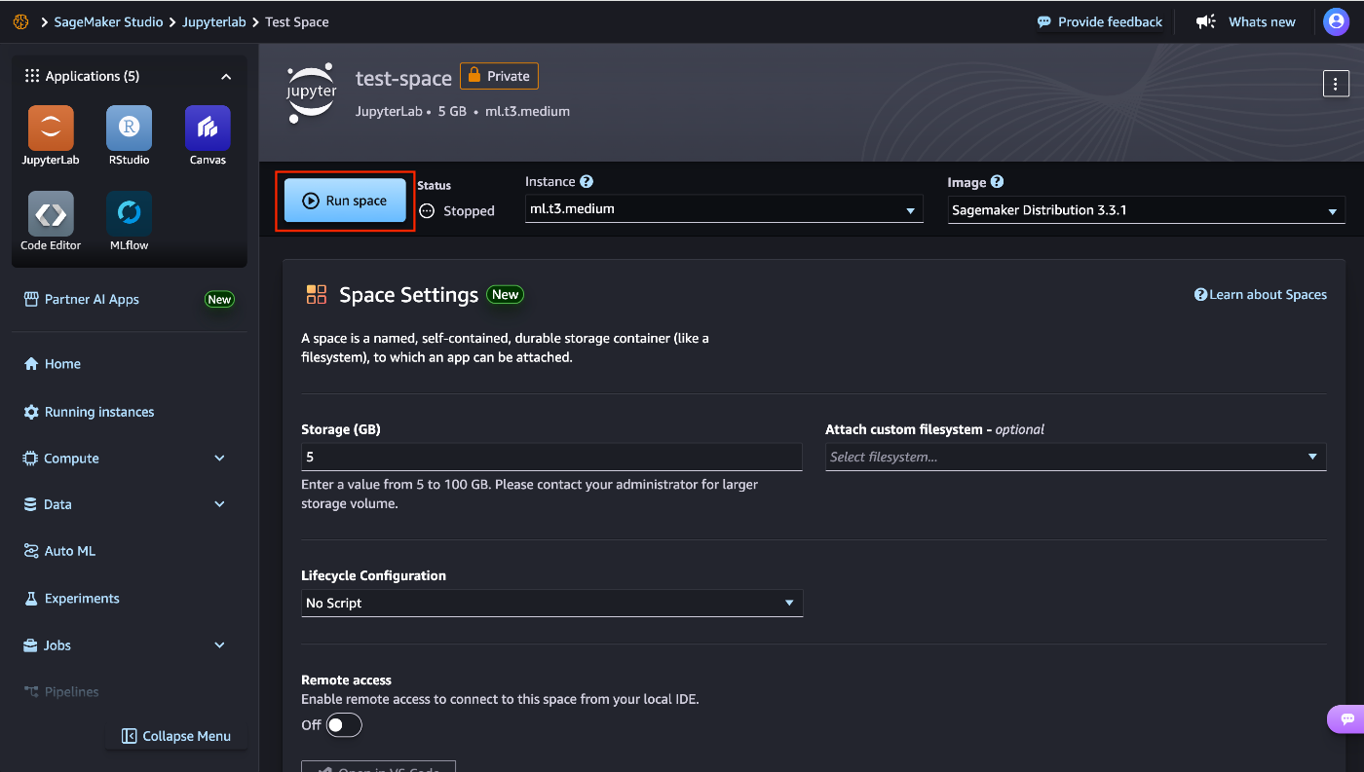Toggle Remote access switch on
The image size is (1364, 772).
pos(344,725)
